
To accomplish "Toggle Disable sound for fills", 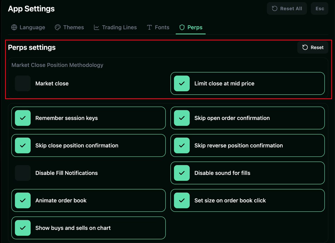I will coord(182,173).
